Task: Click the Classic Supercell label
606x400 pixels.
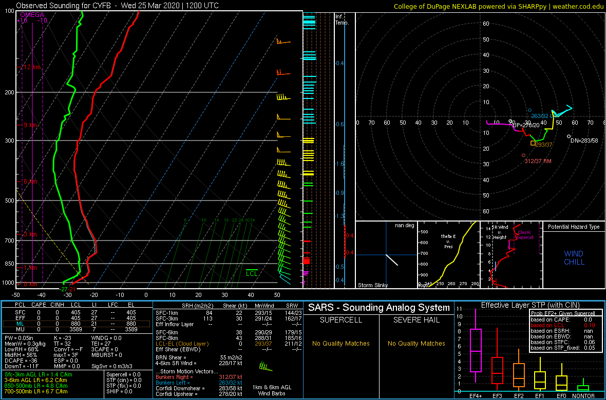Action: [524, 235]
